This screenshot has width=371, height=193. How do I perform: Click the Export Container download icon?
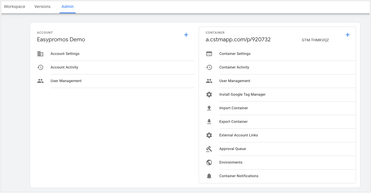(209, 122)
